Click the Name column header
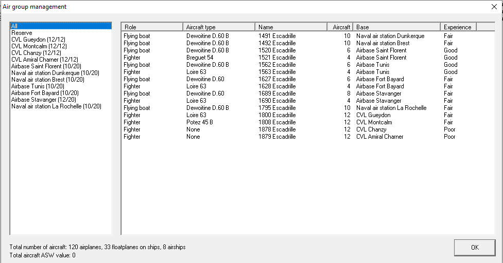Image resolution: width=503 pixels, height=263 pixels. pos(291,27)
